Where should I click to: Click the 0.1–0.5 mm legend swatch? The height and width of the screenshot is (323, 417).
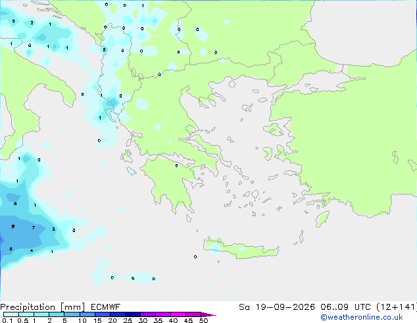pyautogui.click(x=11, y=314)
